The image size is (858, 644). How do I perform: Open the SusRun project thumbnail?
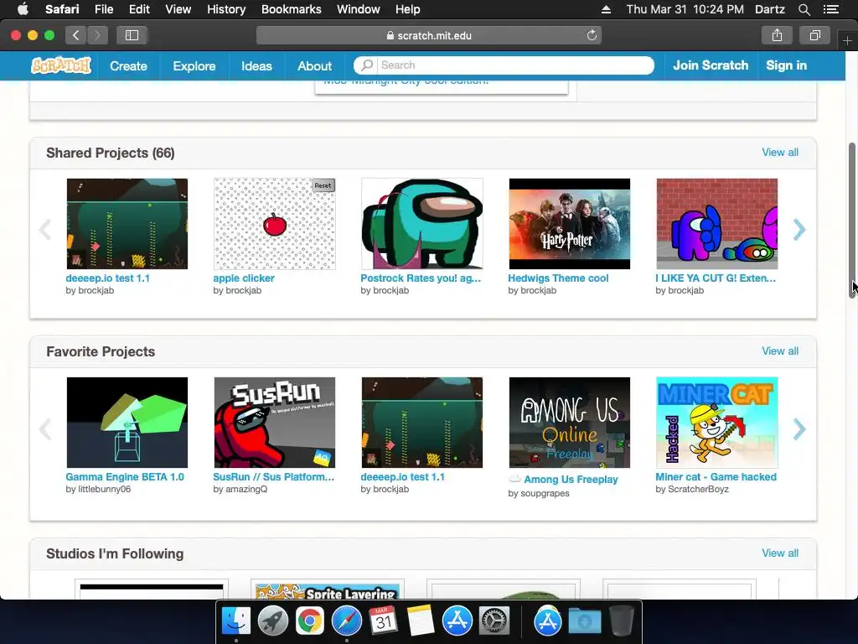tap(275, 423)
